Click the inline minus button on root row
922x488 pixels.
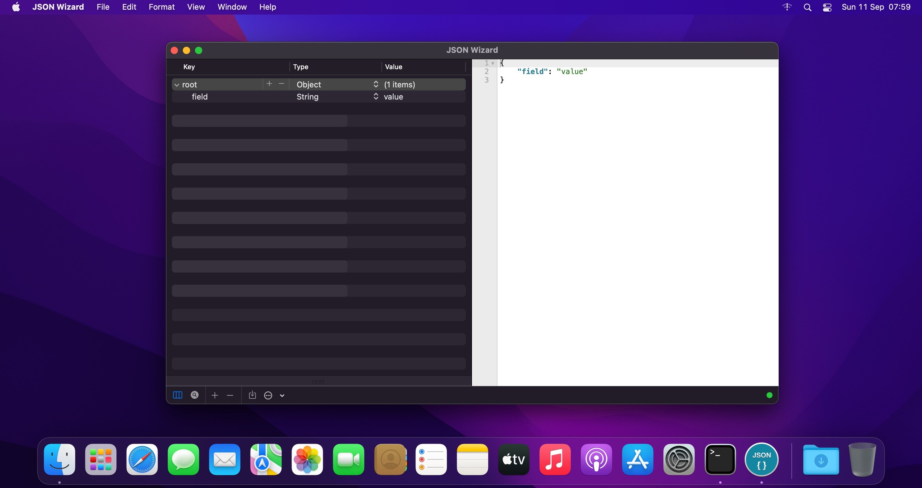(x=281, y=84)
